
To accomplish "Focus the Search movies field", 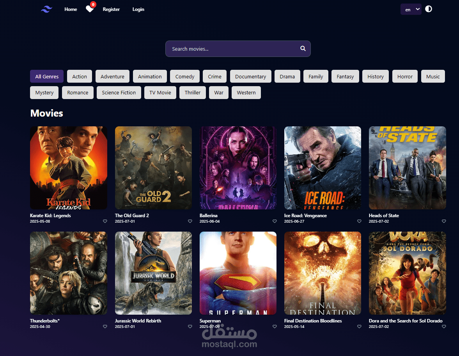I will (x=238, y=49).
